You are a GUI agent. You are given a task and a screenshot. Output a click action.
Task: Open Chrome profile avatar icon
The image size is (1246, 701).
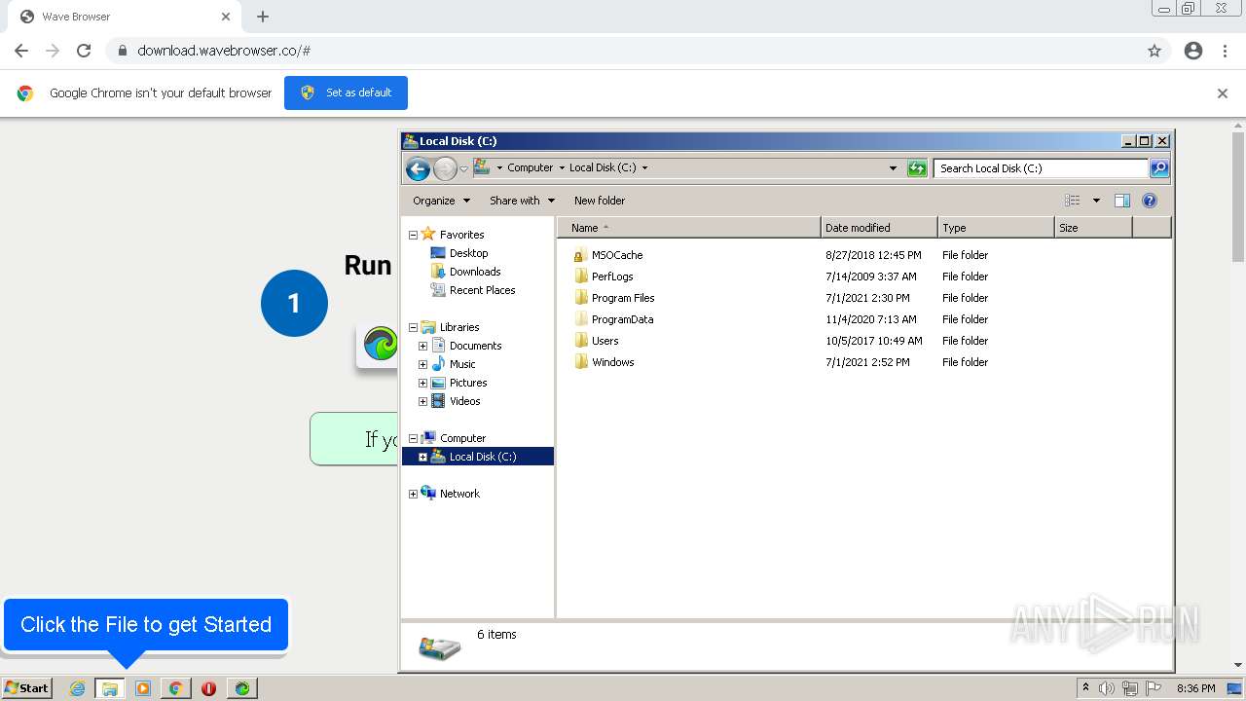coord(1193,51)
